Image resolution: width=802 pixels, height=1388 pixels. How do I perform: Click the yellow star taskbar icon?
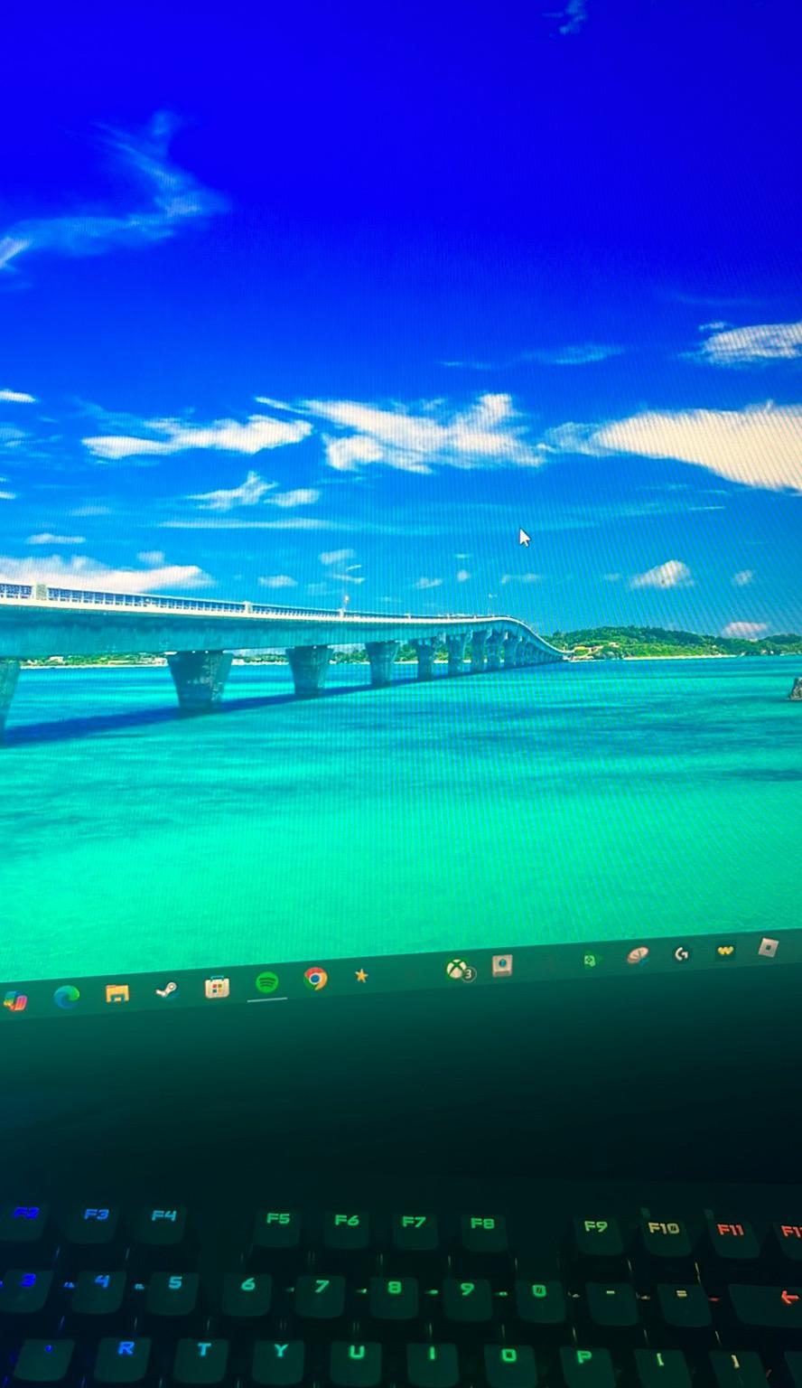coord(361,975)
